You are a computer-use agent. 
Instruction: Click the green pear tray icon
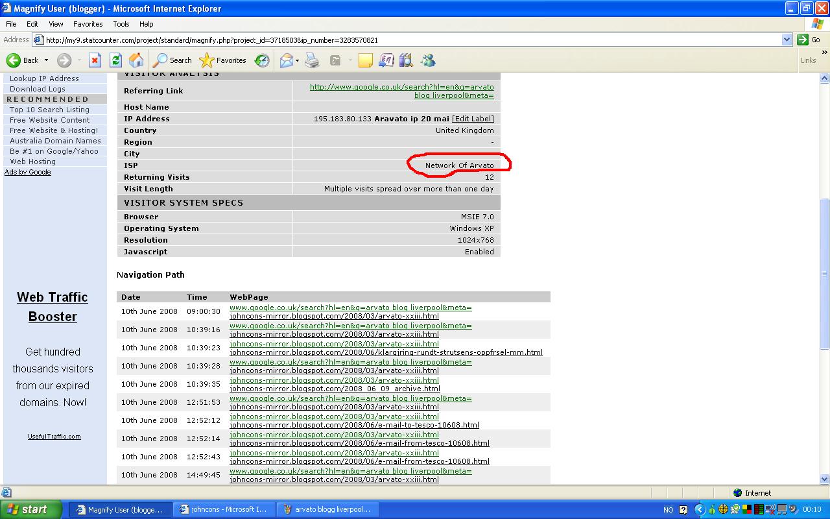[712, 510]
